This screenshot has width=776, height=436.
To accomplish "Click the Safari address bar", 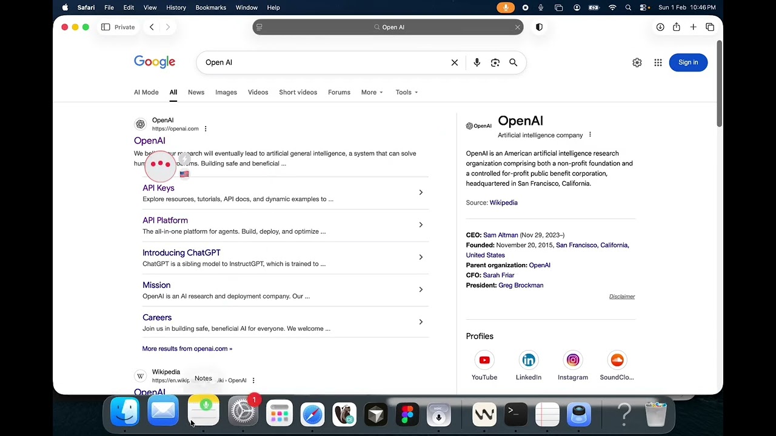I will pyautogui.click(x=388, y=27).
